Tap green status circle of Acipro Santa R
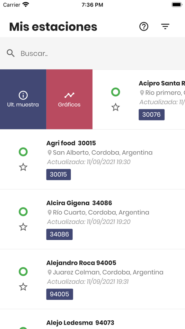The width and height of the screenshot is (185, 329). (x=115, y=92)
